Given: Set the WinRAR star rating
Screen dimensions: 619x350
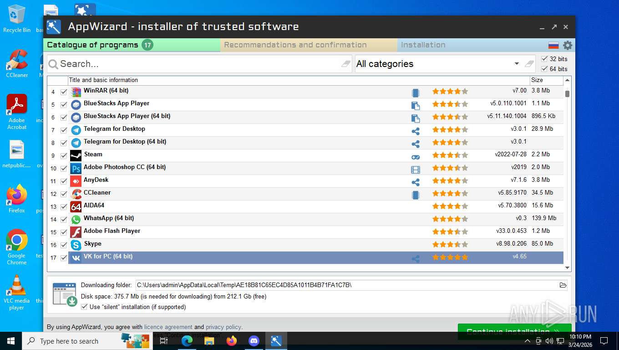Looking at the screenshot, I should pos(450,91).
